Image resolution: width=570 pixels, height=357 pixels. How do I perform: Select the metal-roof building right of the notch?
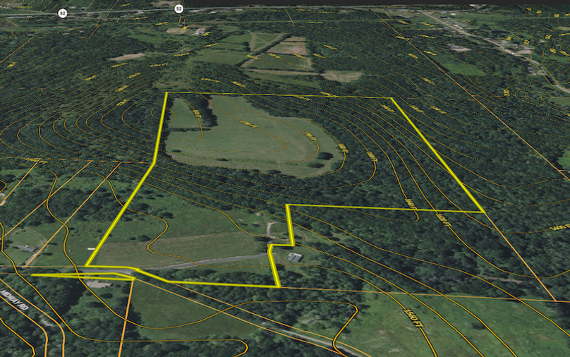[x=295, y=258]
